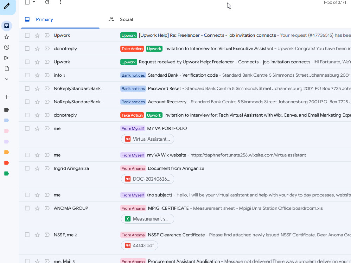Viewport: 351px width, 263px height.
Task: Open Measurement sheet Excel attachment chip
Action: [x=147, y=219]
